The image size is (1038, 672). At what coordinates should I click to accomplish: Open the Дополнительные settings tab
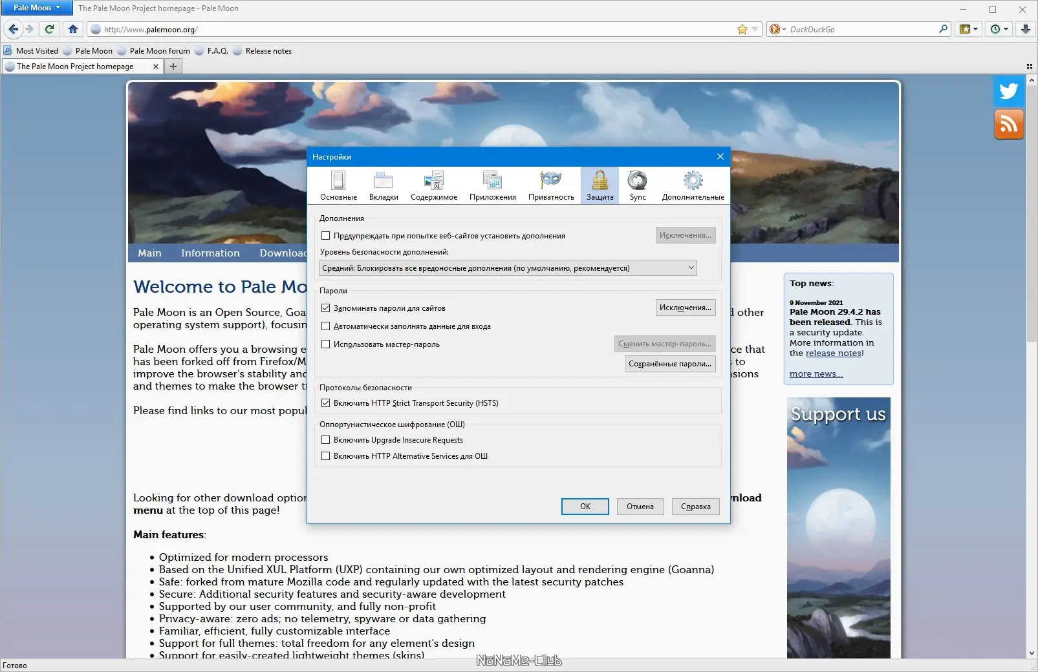click(693, 185)
